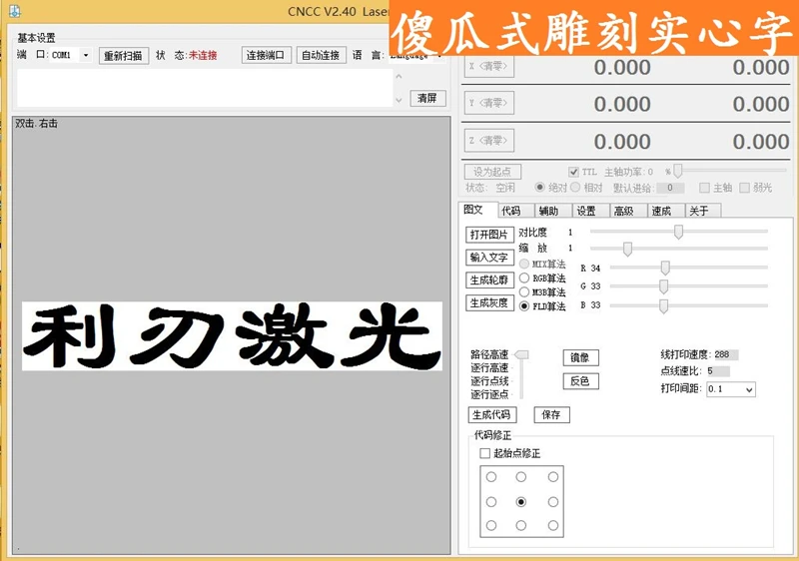Enable the 弱光 weak light checkbox
Image resolution: width=799 pixels, height=561 pixels.
(744, 188)
